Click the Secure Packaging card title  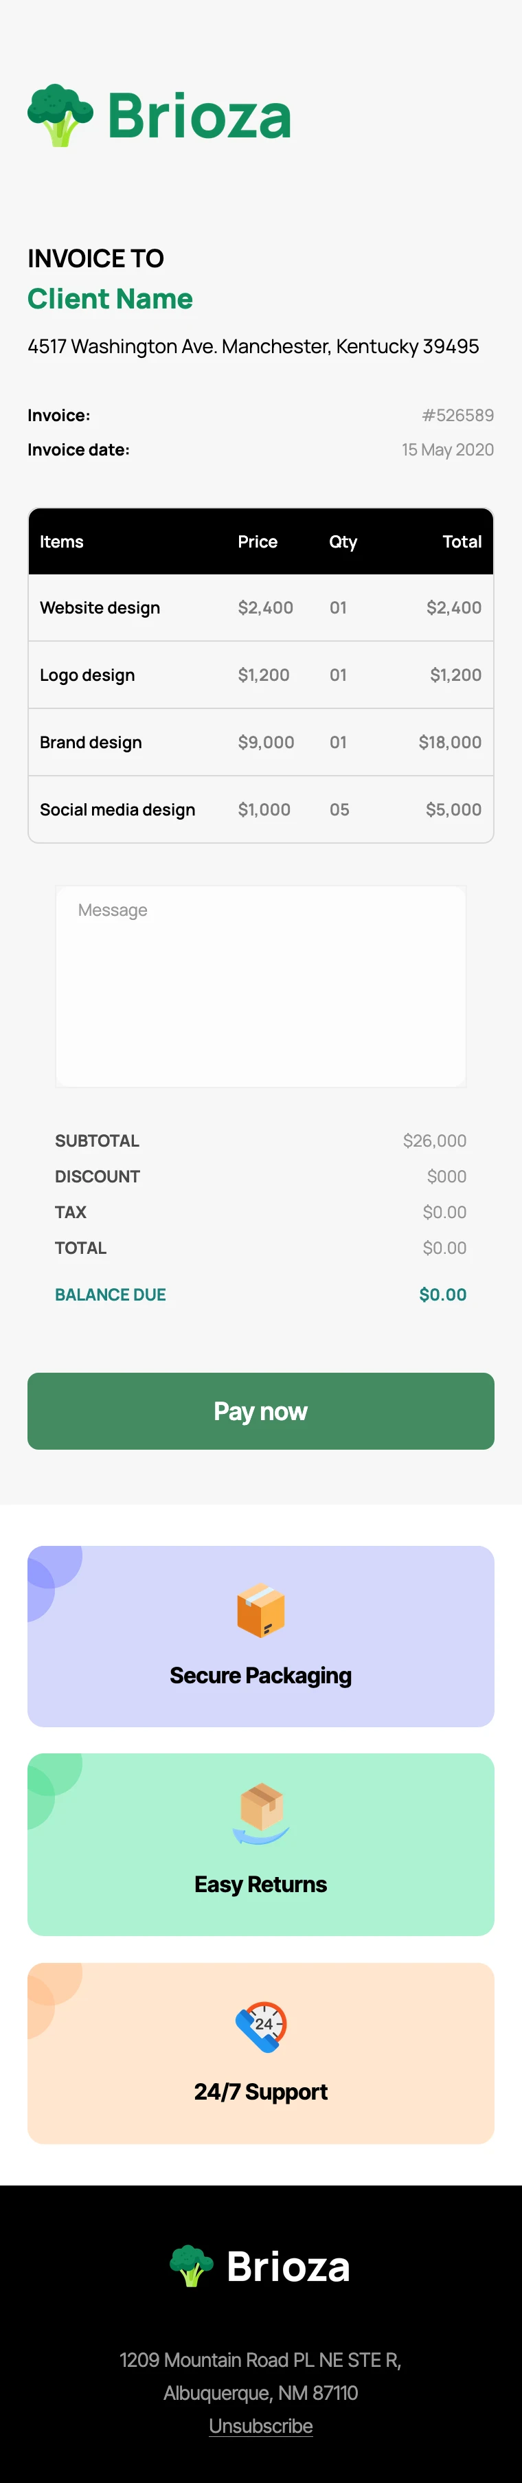click(261, 1675)
